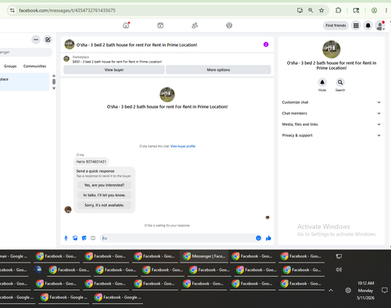The height and width of the screenshot is (308, 391).
Task: Start a new message with the compose icon
Action: 48,40
